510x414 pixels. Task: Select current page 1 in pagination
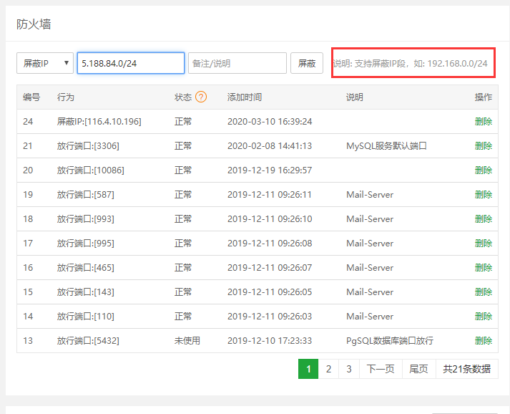point(308,369)
